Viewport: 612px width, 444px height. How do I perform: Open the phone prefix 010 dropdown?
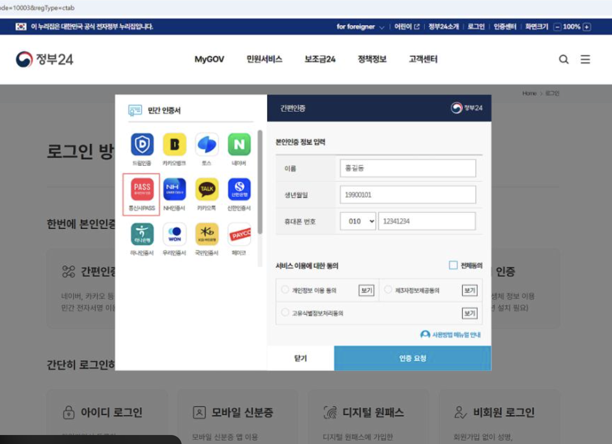(x=358, y=221)
